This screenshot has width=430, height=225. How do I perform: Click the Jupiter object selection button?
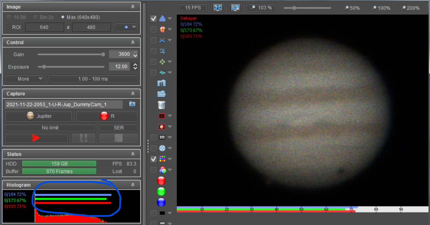tap(39, 116)
